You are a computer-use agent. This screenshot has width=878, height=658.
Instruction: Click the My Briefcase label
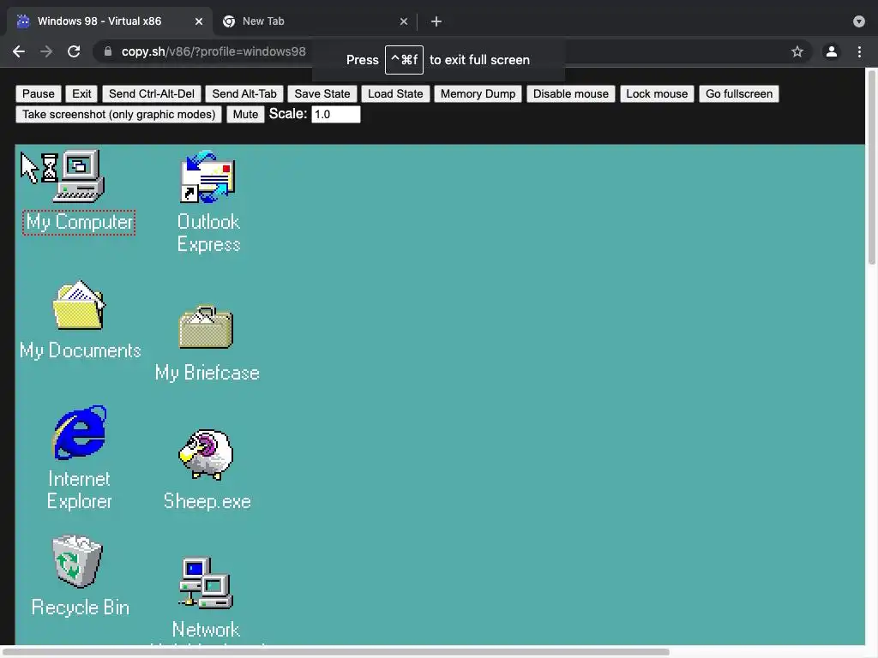click(207, 373)
